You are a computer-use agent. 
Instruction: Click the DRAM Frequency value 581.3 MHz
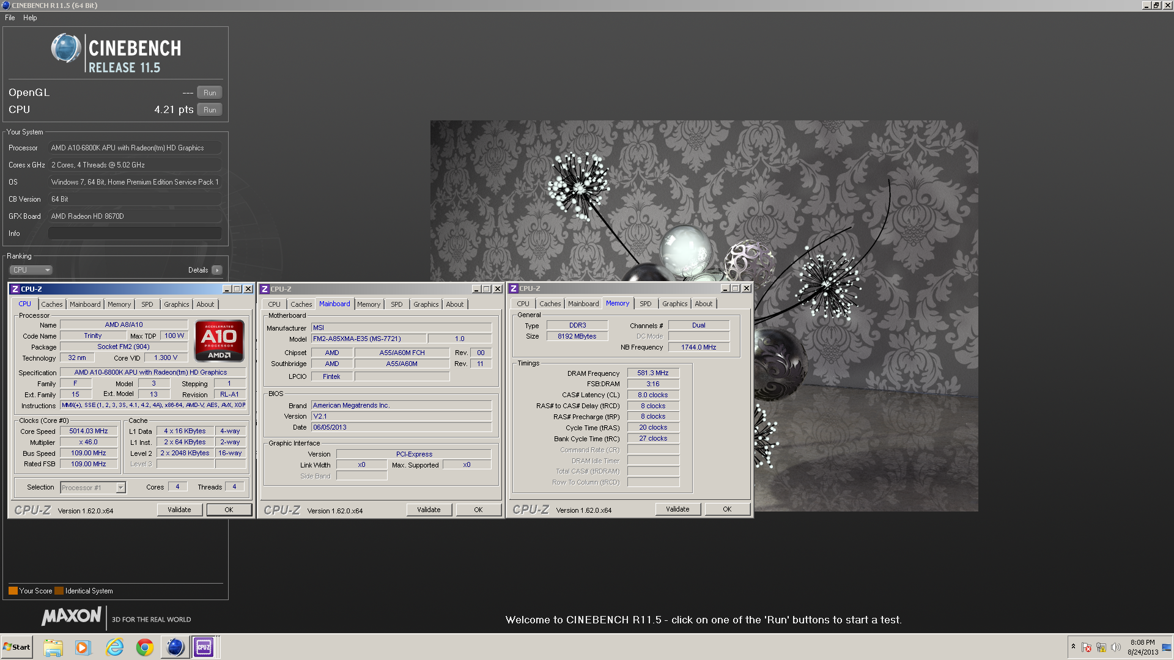tap(653, 373)
